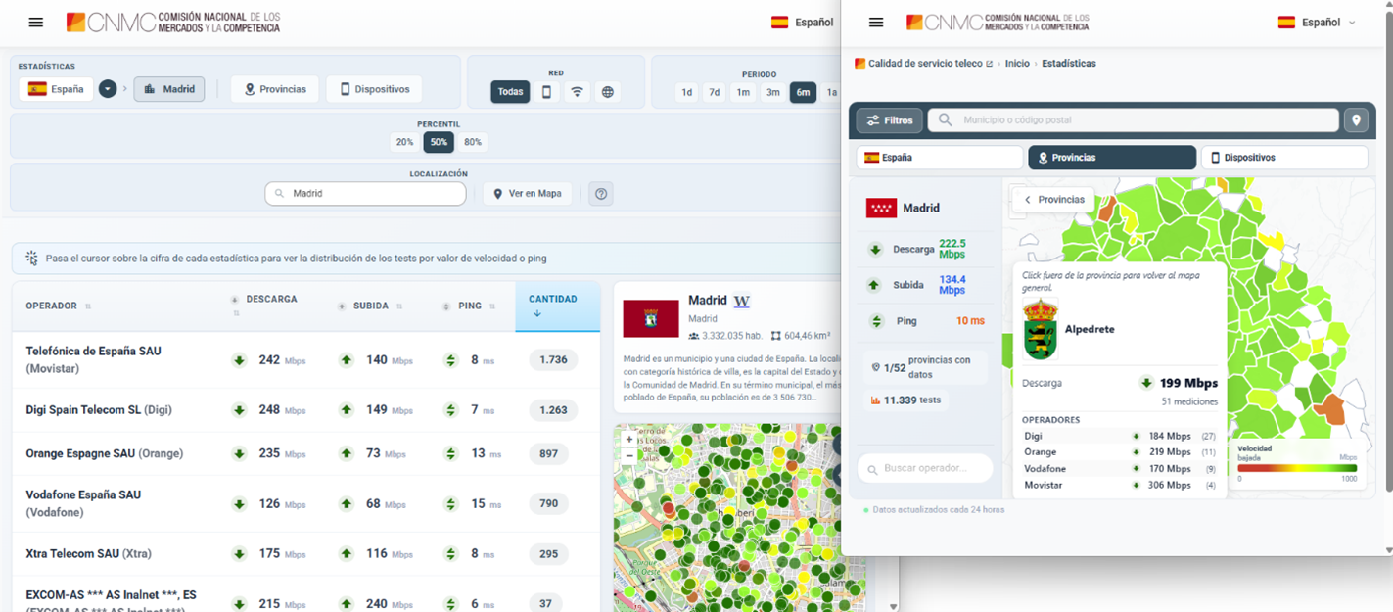Select the Madrid city tab
The height and width of the screenshot is (612, 1393).
169,89
